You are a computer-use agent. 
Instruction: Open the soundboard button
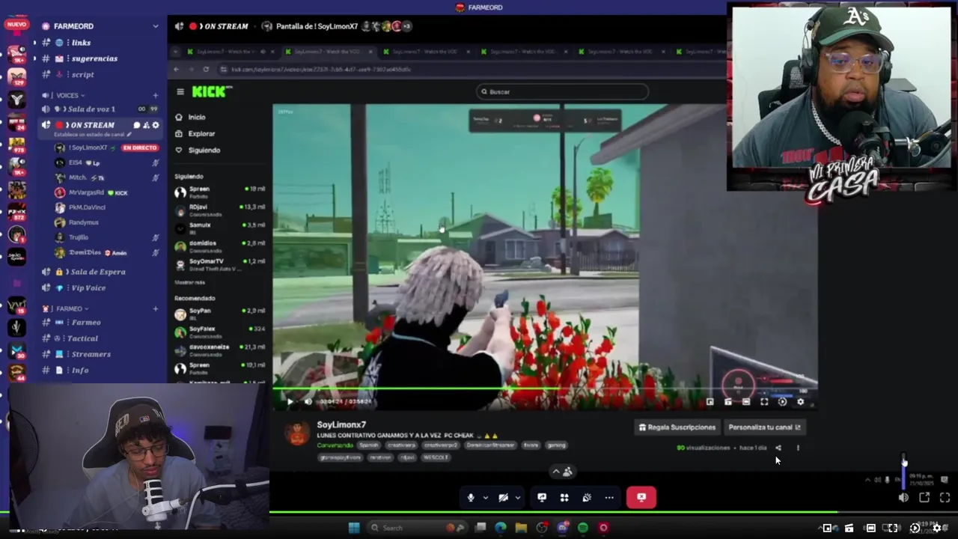point(587,497)
